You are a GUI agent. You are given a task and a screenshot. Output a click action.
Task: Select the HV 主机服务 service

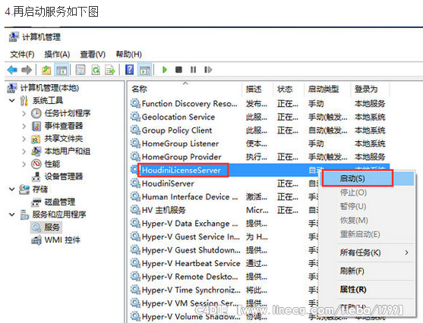[163, 210]
